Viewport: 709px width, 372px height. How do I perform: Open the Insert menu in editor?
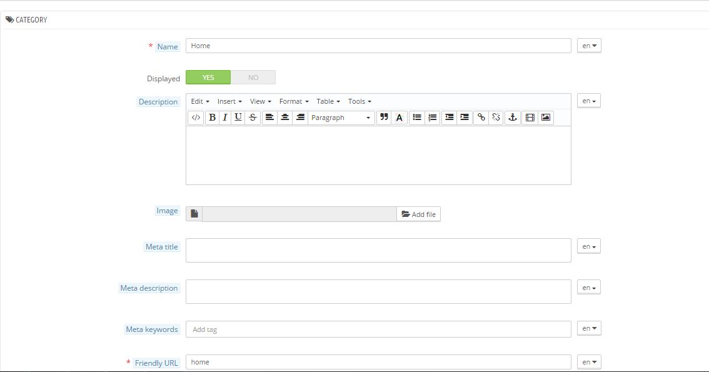tap(229, 101)
